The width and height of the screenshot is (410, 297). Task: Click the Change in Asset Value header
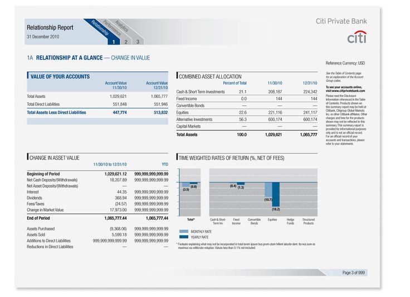[54, 158]
